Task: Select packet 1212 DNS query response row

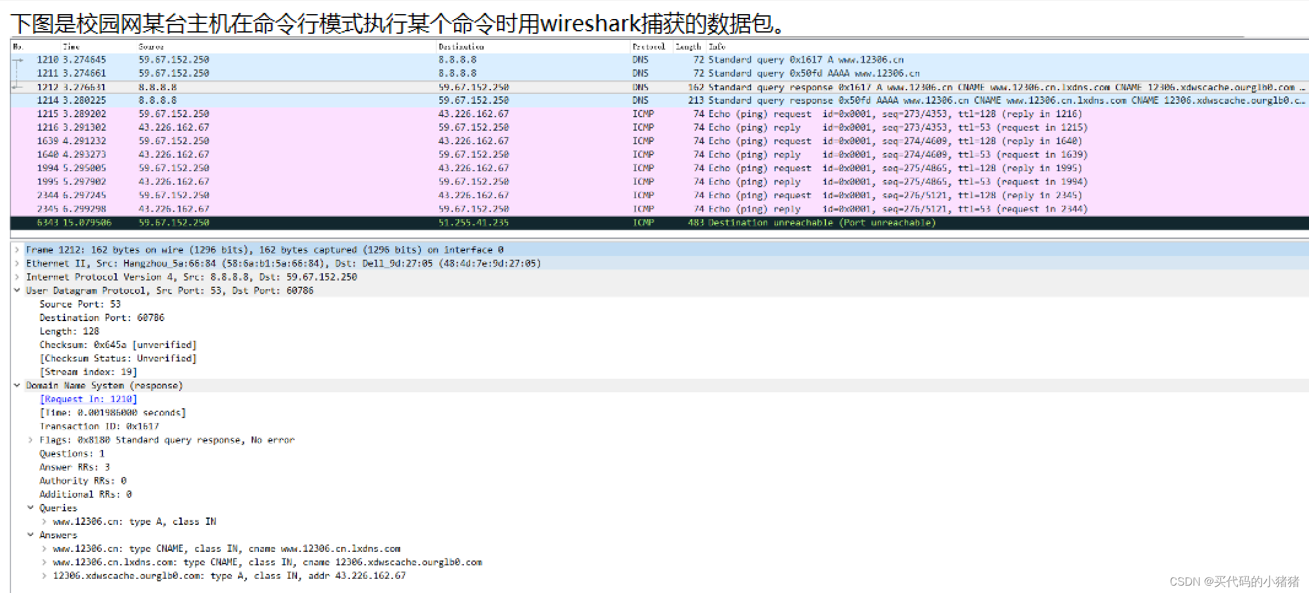Action: (x=660, y=87)
